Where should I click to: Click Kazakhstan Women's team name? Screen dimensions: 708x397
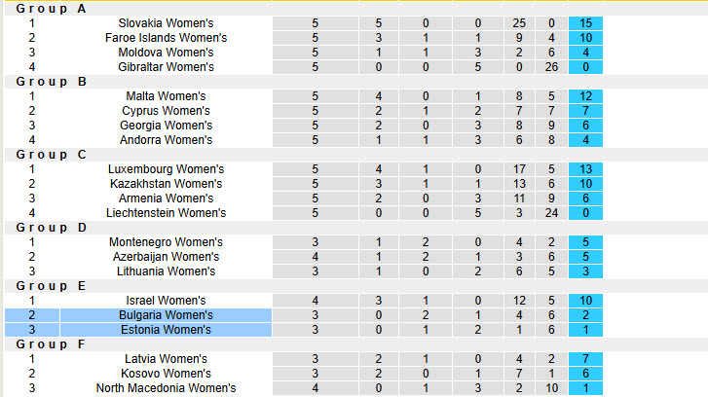166,184
